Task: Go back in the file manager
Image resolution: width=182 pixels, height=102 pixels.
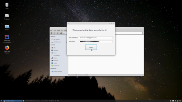Action: point(51,33)
